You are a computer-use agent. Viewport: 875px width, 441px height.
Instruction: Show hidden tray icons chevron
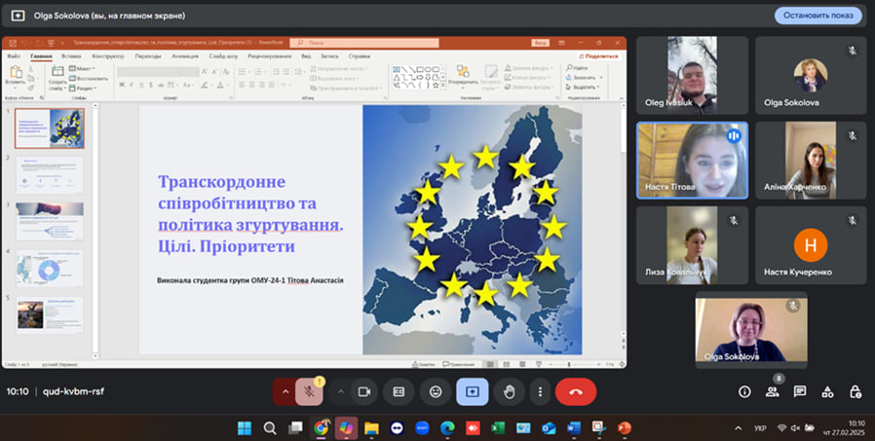point(738,428)
